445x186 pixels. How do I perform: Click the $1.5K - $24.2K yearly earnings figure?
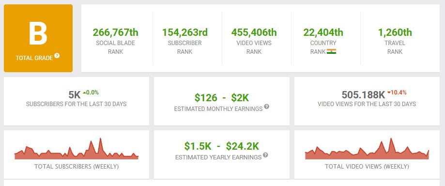click(222, 146)
